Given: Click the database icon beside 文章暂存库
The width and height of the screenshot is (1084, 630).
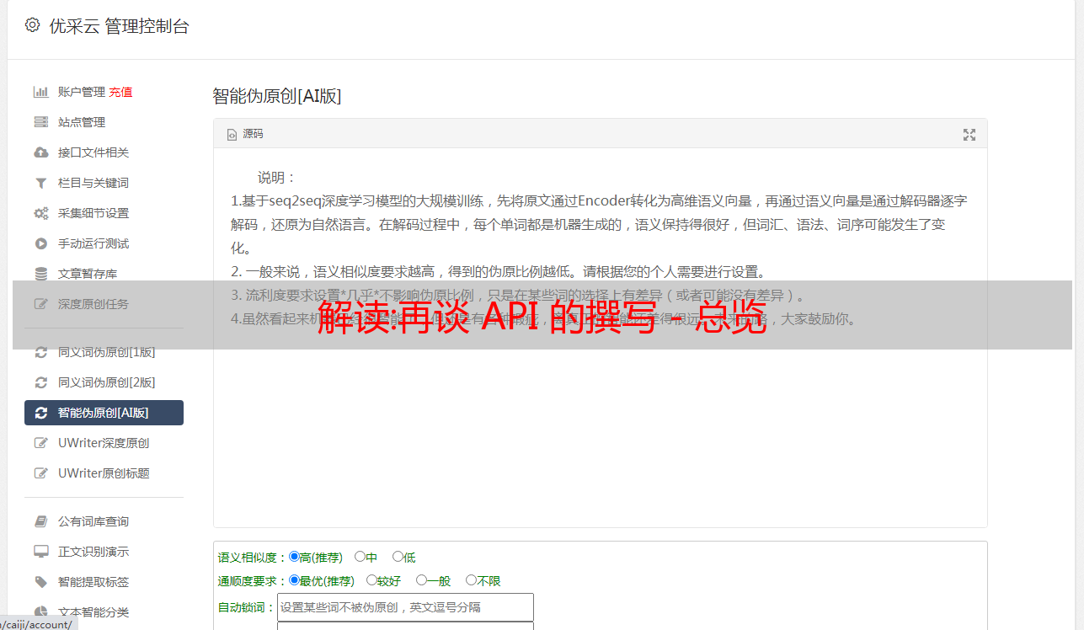Looking at the screenshot, I should tap(40, 274).
